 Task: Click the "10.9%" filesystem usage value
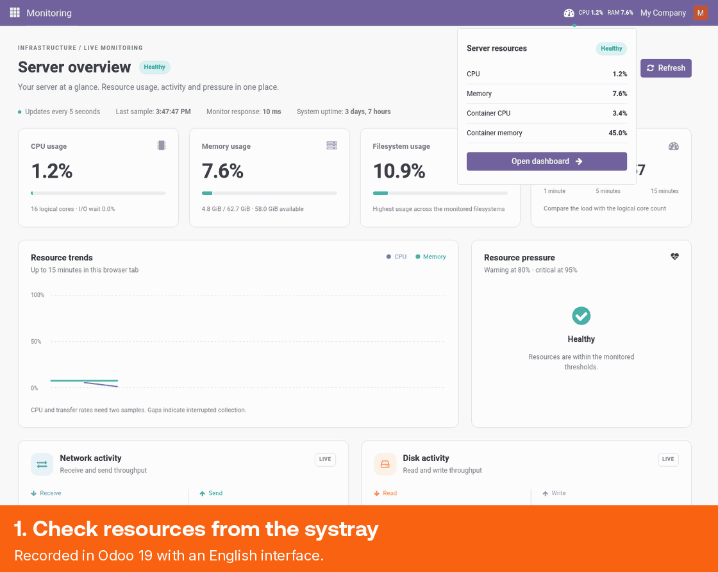pyautogui.click(x=399, y=171)
